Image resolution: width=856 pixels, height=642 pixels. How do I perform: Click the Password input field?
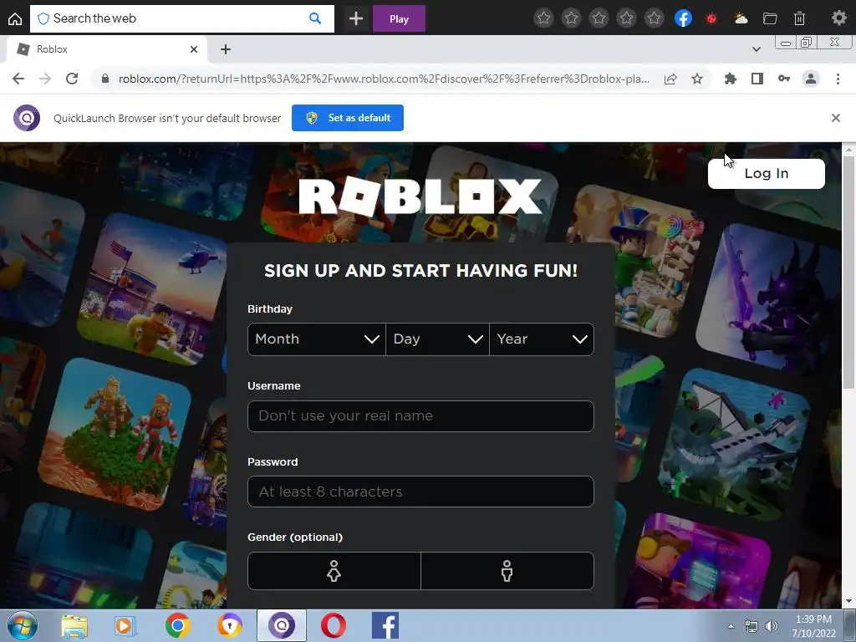coord(421,492)
